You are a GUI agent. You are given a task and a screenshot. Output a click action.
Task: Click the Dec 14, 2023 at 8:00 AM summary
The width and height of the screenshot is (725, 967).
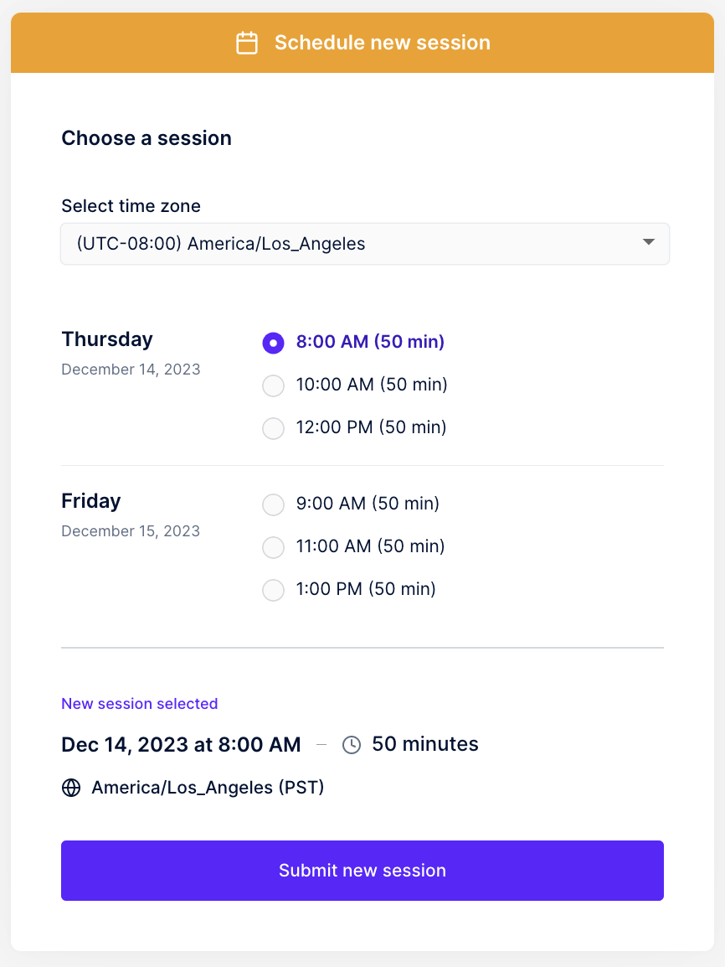pyautogui.click(x=181, y=744)
